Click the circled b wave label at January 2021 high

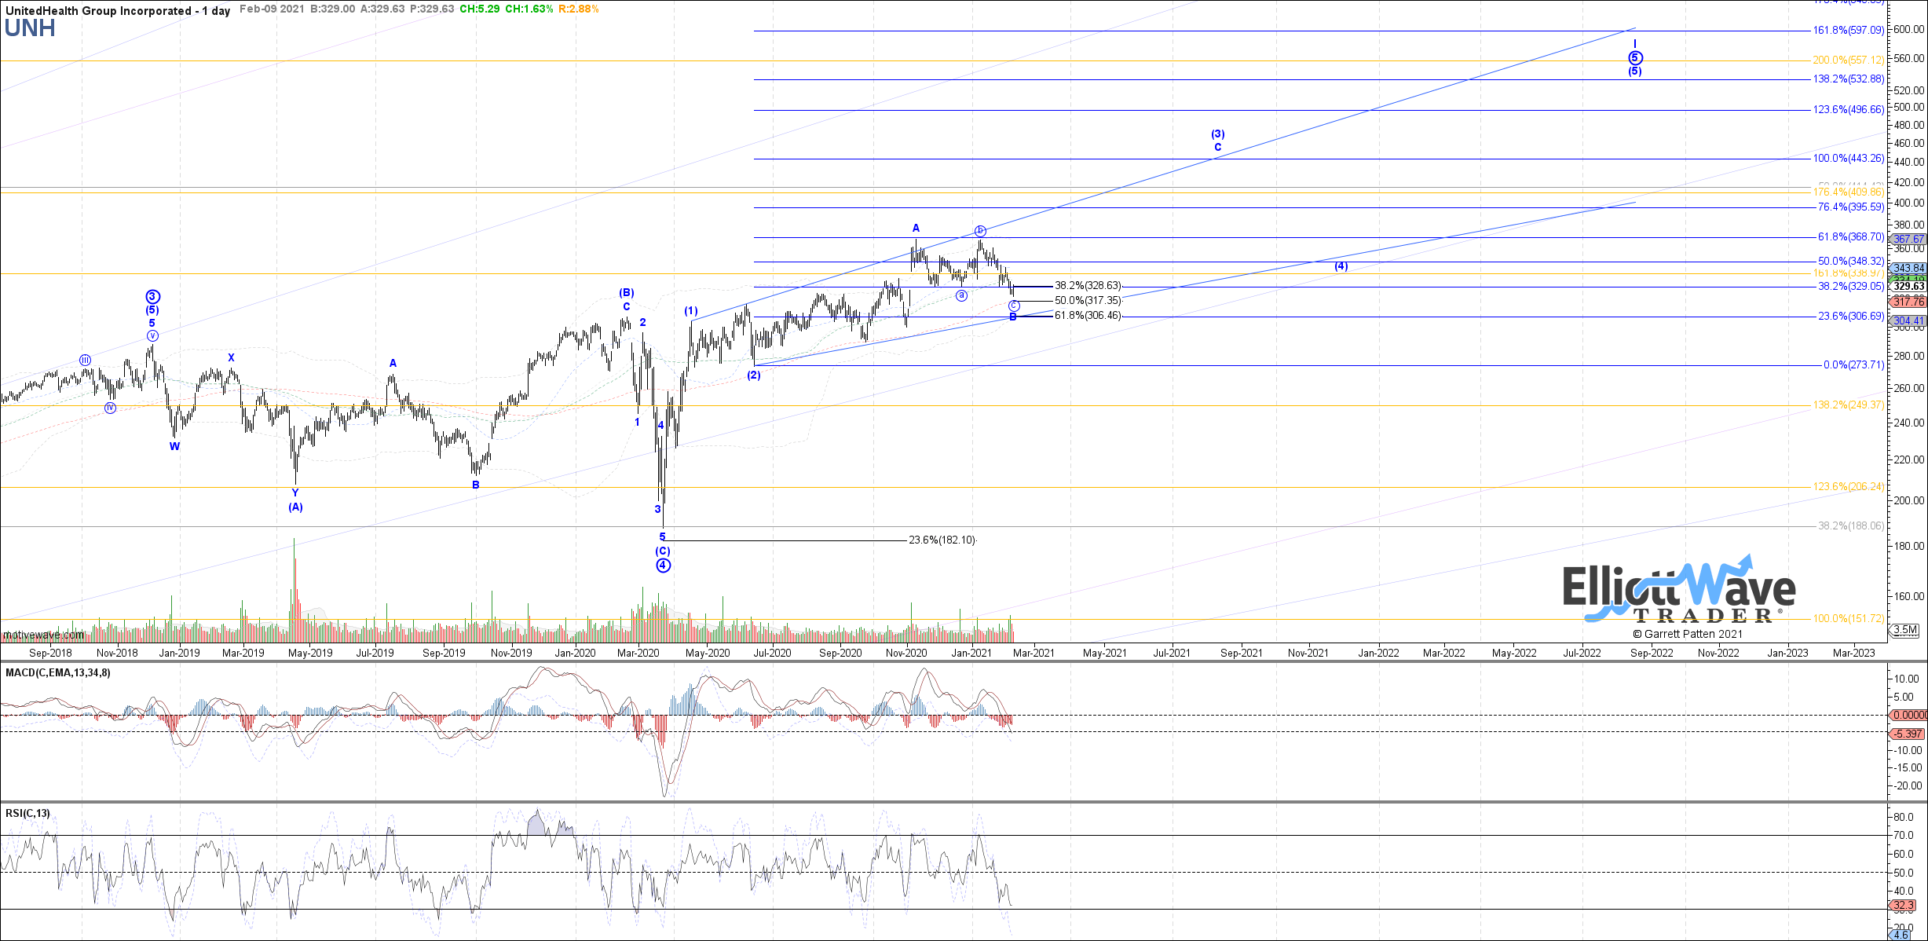click(x=980, y=231)
